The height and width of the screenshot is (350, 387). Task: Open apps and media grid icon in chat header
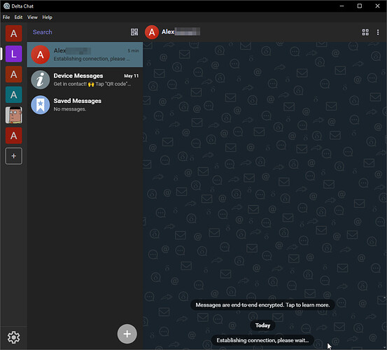[x=365, y=32]
